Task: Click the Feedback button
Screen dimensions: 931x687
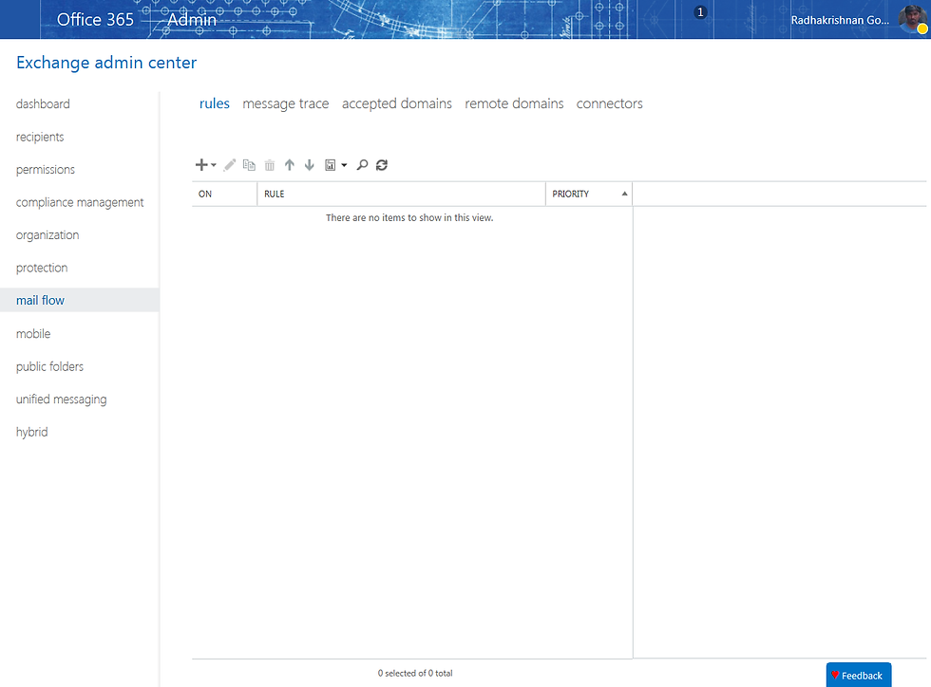Action: [859, 675]
